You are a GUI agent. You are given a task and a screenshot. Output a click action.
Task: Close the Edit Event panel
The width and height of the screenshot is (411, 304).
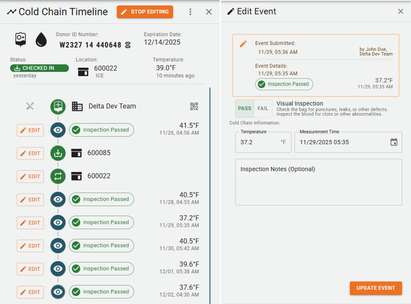401,12
